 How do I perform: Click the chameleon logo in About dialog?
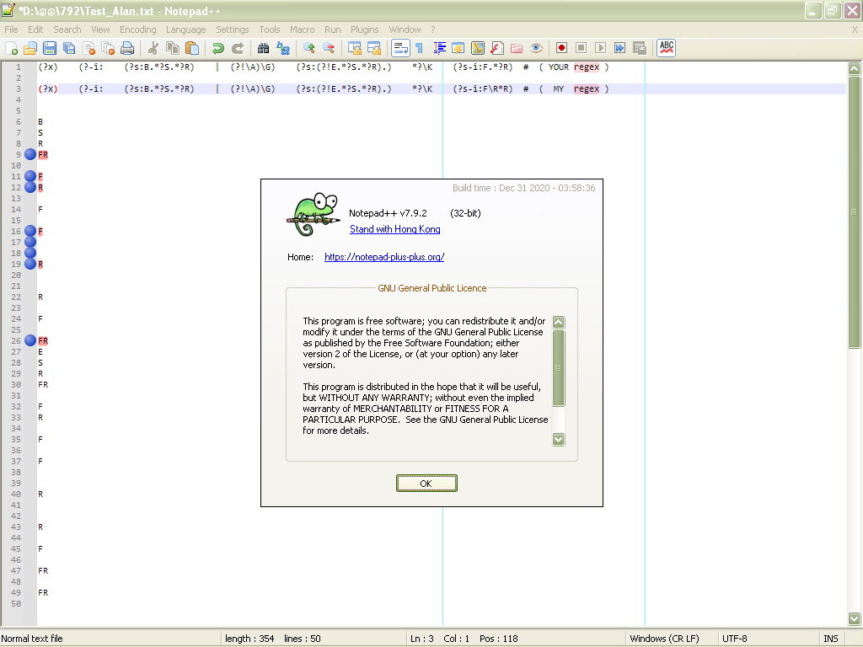click(314, 215)
